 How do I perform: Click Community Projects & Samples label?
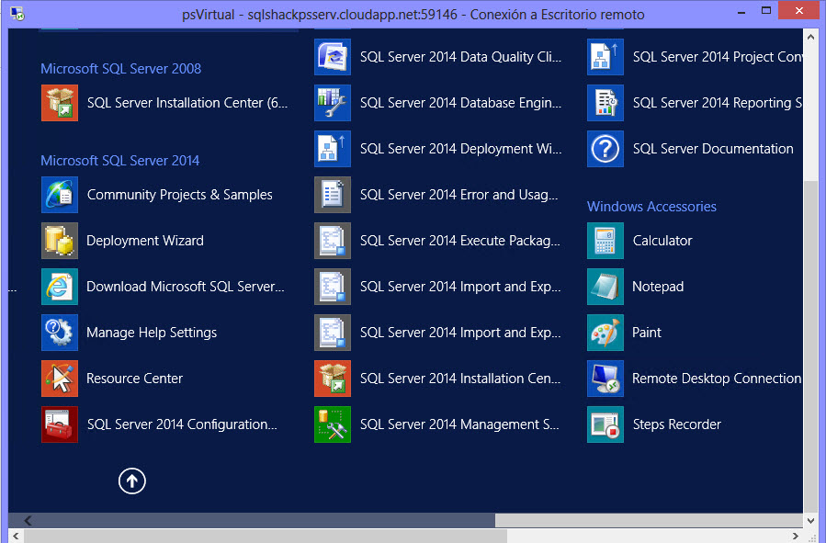(x=180, y=195)
